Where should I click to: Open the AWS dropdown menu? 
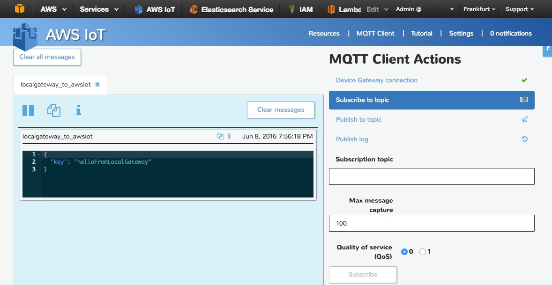coord(53,9)
